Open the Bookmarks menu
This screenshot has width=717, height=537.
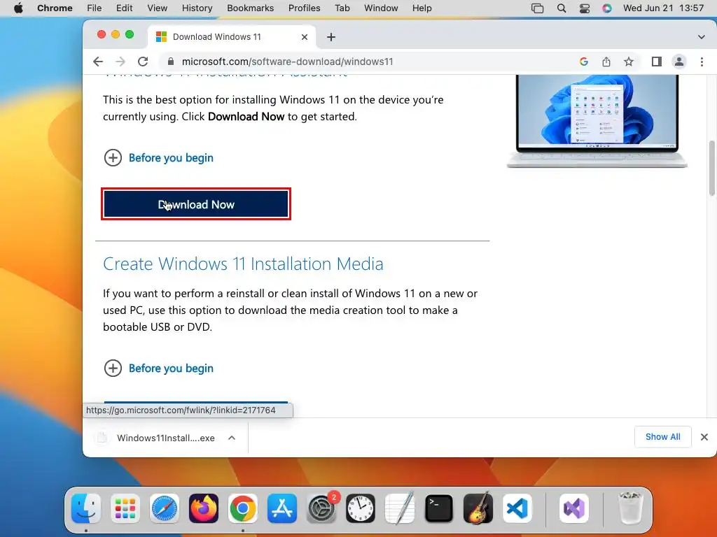[250, 8]
